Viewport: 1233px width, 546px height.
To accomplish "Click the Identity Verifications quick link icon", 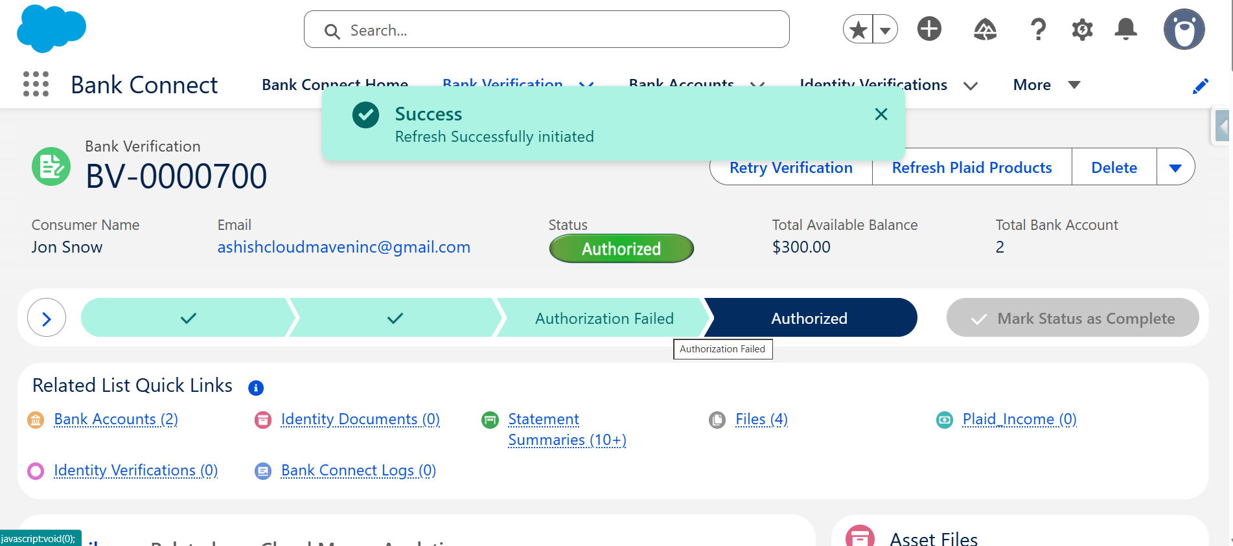I will tap(36, 471).
